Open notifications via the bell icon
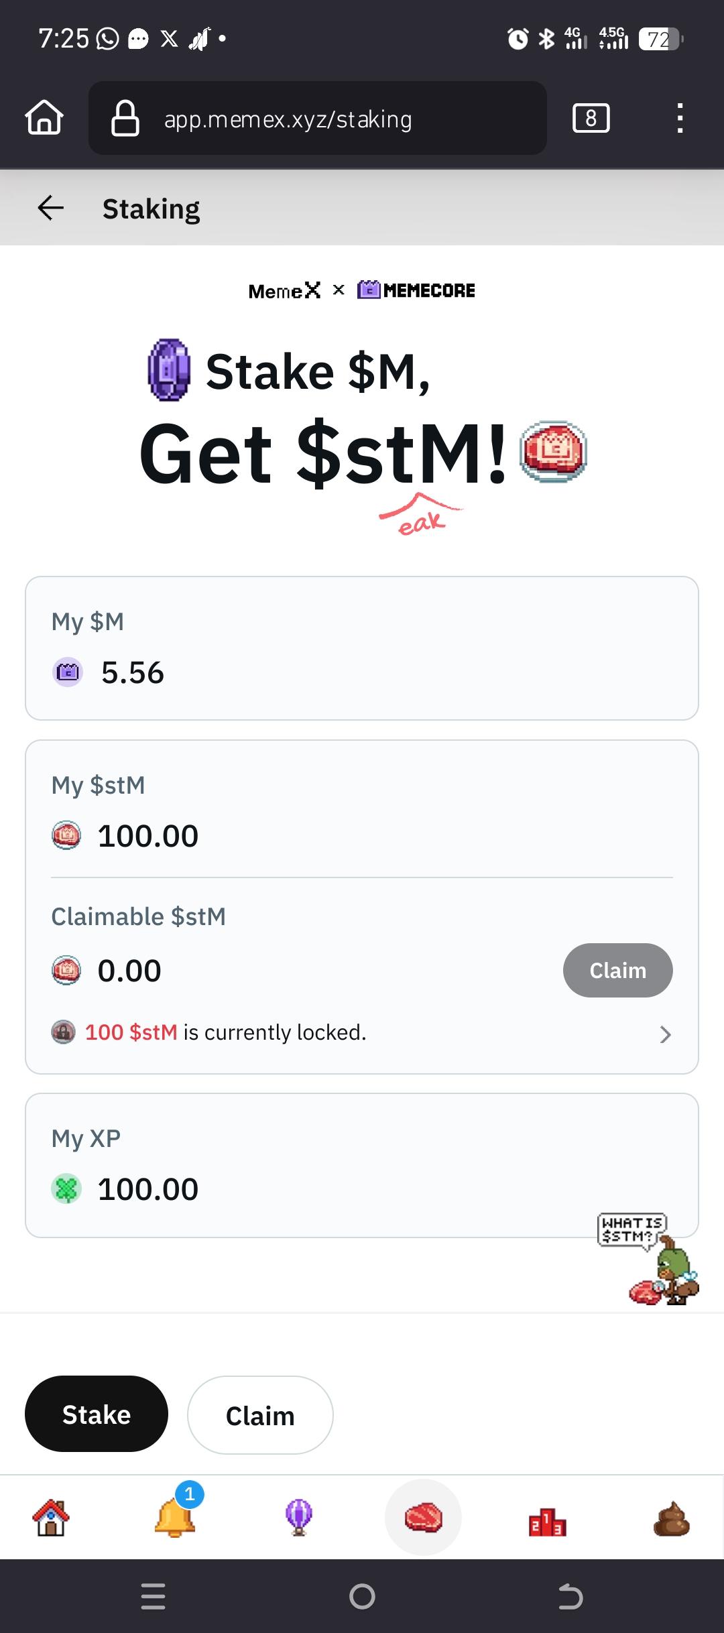The width and height of the screenshot is (724, 1633). pos(175,1518)
